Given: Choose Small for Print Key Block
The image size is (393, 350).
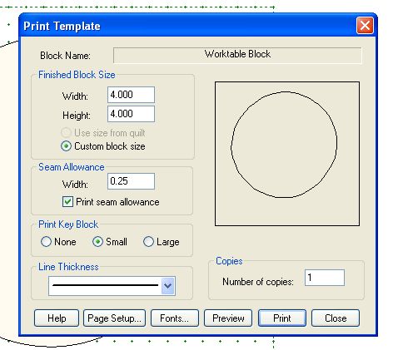Looking at the screenshot, I should pyautogui.click(x=97, y=242).
